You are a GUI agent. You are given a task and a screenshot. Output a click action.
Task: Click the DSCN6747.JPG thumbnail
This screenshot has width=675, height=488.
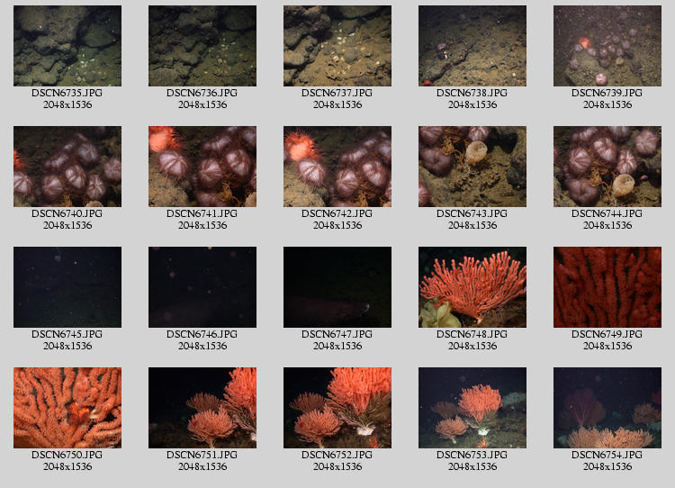337,287
